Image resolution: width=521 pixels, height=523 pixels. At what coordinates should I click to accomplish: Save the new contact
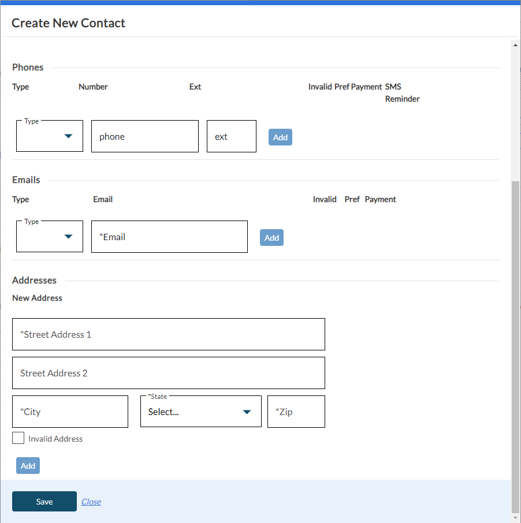44,502
